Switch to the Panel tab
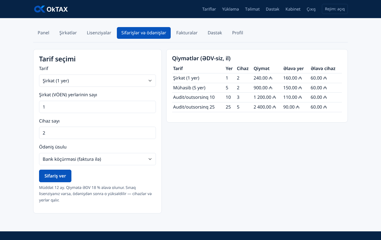 (x=44, y=33)
